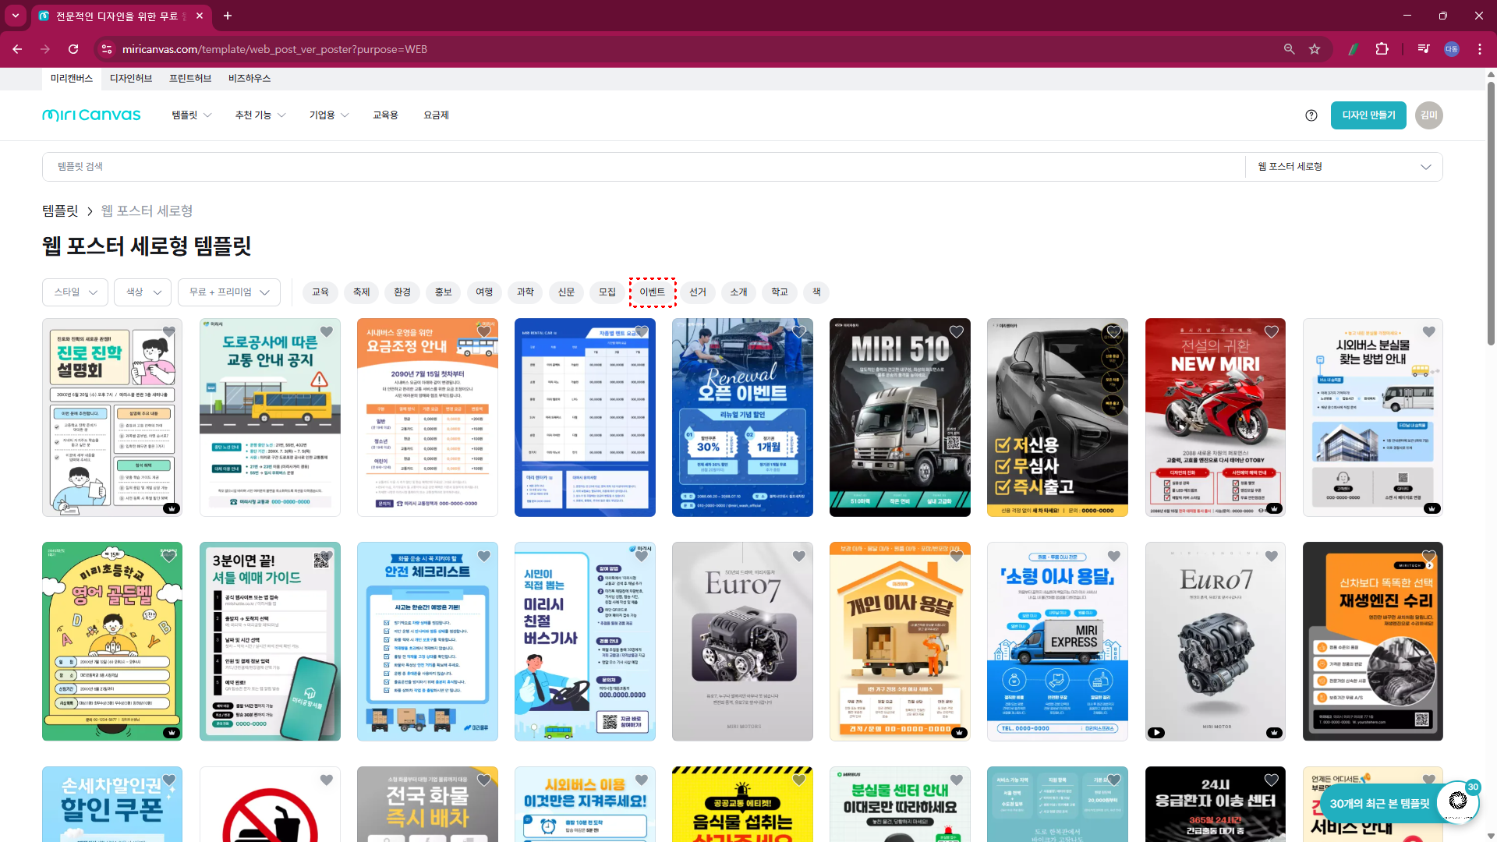This screenshot has width=1497, height=842.
Task: Favorite the 도로공사에 따른 교통 안내 공지 template
Action: [x=327, y=332]
